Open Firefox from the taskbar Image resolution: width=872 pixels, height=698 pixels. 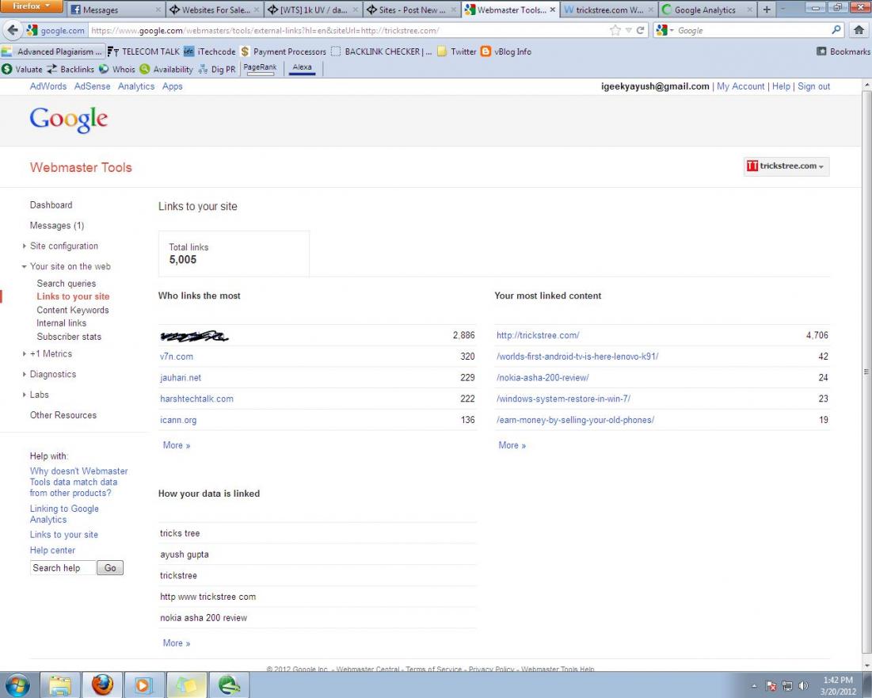102,685
